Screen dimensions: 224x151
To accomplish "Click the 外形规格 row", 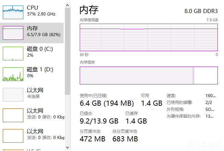I will click(191, 109).
